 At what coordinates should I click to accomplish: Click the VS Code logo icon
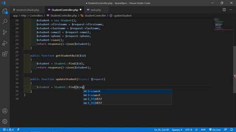[x=4, y=3]
